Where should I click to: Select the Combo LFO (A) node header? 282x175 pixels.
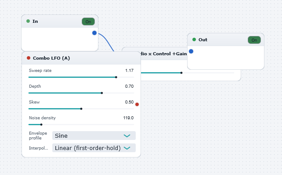81,58
